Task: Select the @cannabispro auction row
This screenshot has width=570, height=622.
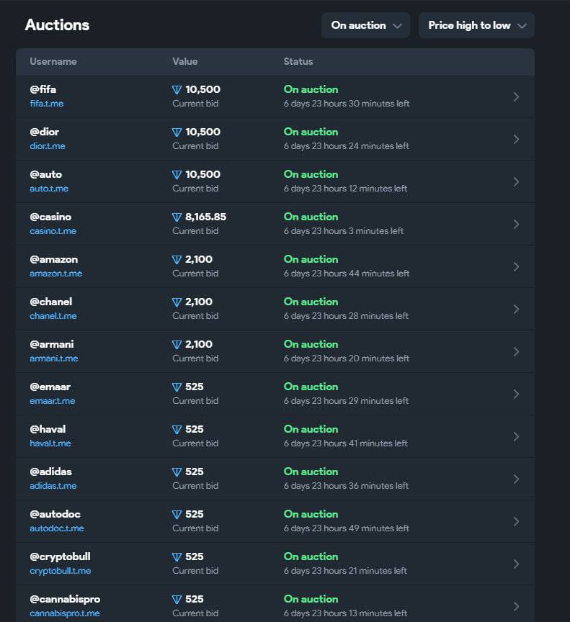Action: pos(274,605)
